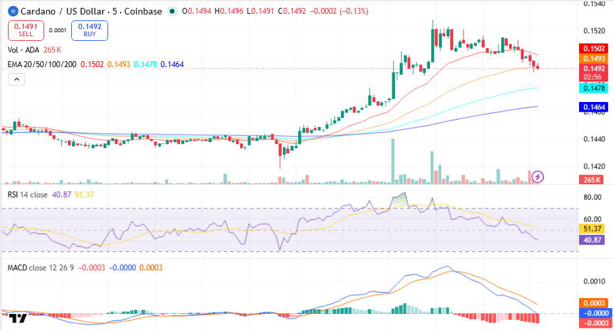Click the 0.1492 BUY button

click(90, 30)
